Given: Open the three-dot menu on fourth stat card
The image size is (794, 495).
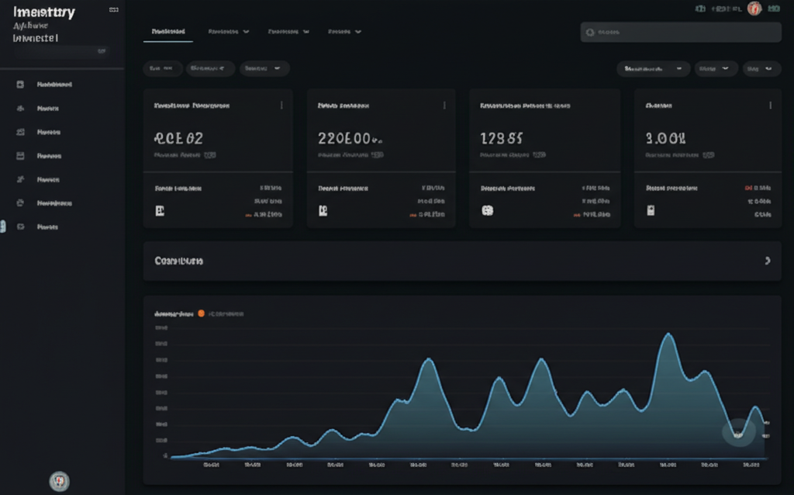Looking at the screenshot, I should click(x=771, y=105).
